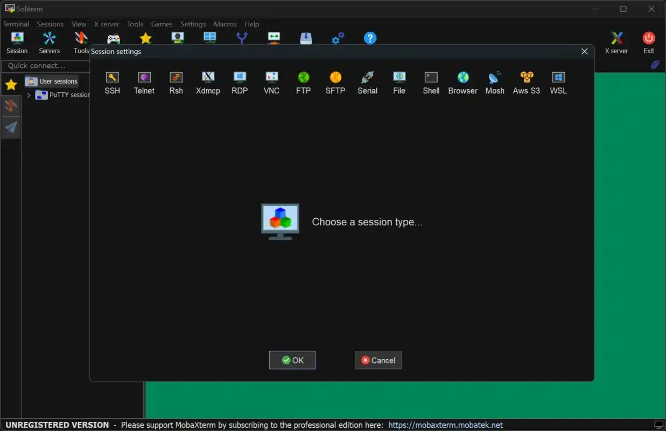Screen dimensions: 666x431
Task: Open the Terminal menu
Action: point(16,24)
